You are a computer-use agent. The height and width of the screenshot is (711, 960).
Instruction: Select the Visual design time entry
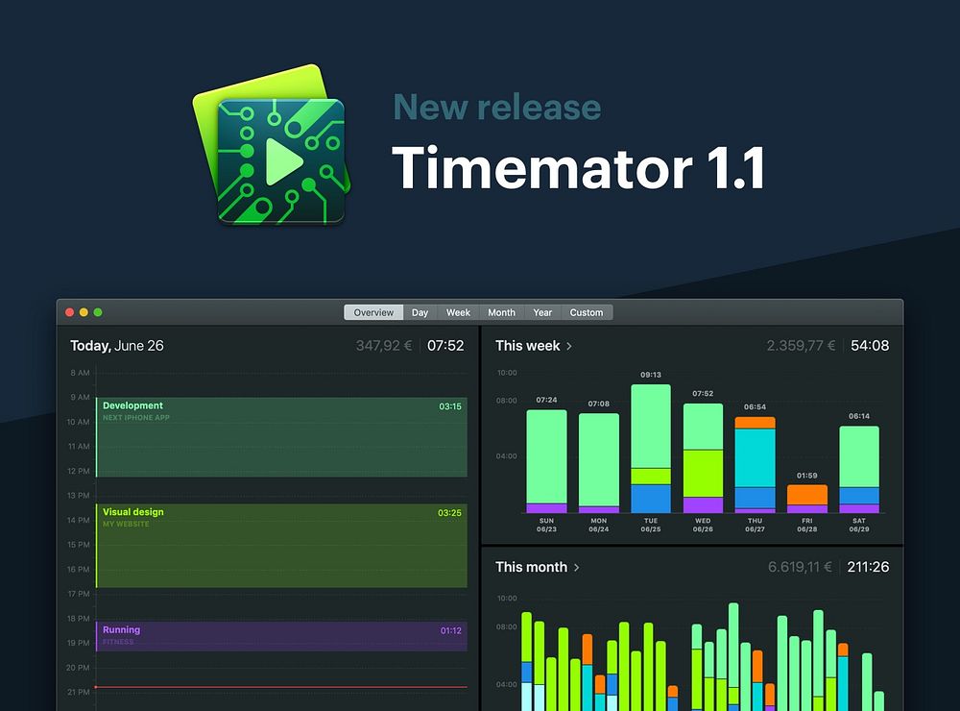pos(281,546)
